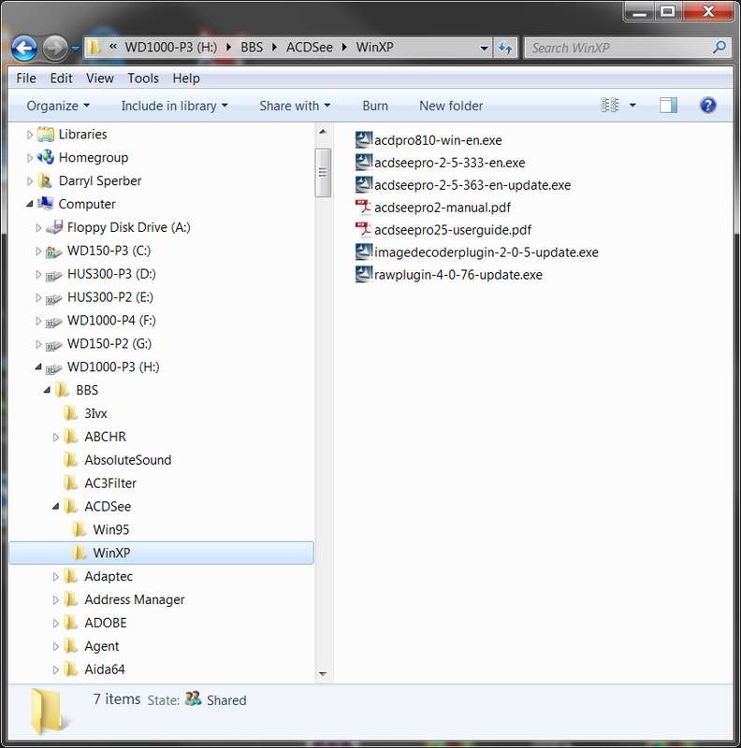The width and height of the screenshot is (741, 748).
Task: Click the Back navigation arrow button
Action: coord(24,48)
